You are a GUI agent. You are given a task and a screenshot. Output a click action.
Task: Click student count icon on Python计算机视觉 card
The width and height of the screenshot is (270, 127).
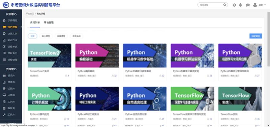65,119
